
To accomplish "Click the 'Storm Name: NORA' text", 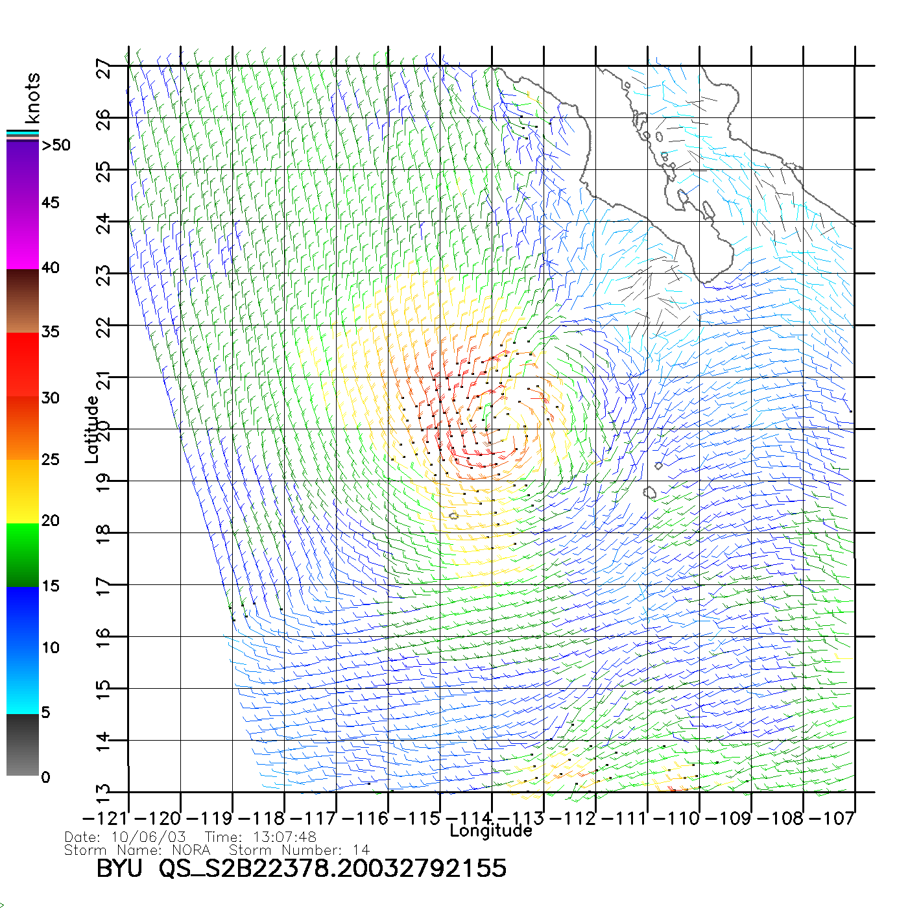I will [x=138, y=850].
